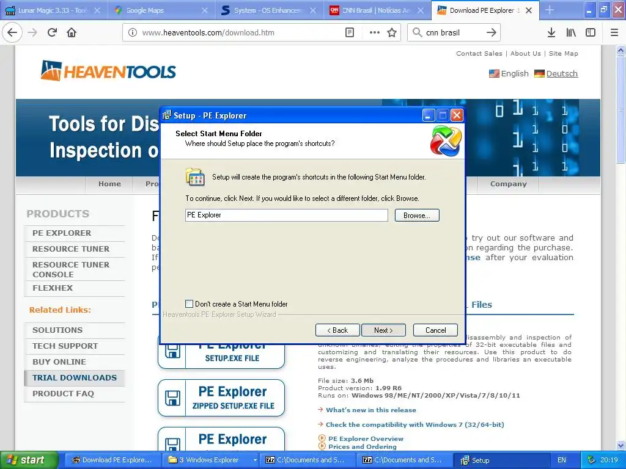Click the Browse... button in setup
The width and height of the screenshot is (626, 469).
click(417, 216)
